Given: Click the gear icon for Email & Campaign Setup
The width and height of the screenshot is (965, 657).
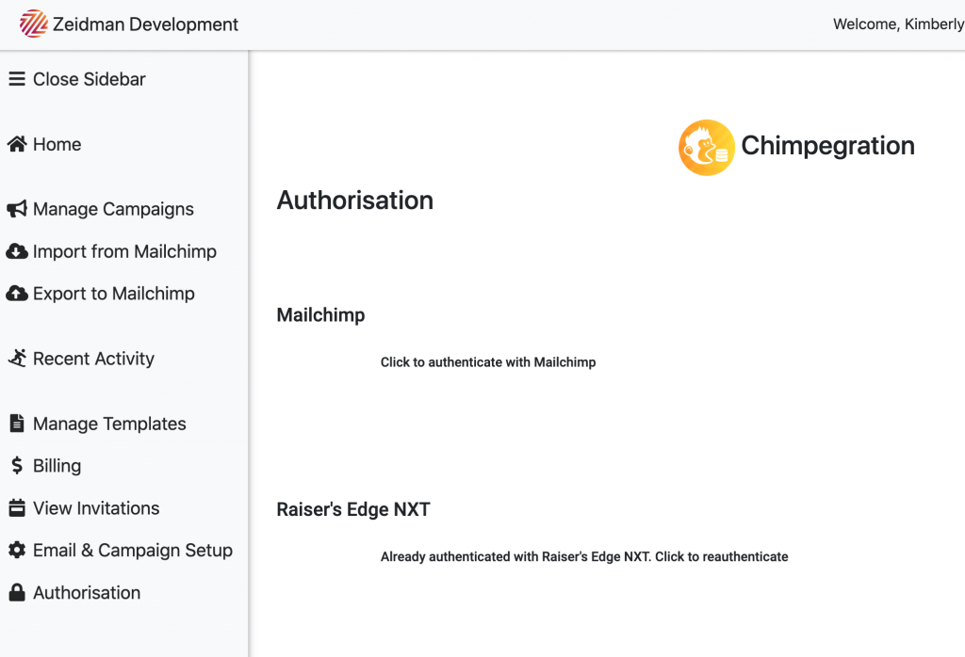Looking at the screenshot, I should click(17, 550).
